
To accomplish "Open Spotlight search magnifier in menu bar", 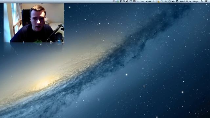I will [202, 1].
